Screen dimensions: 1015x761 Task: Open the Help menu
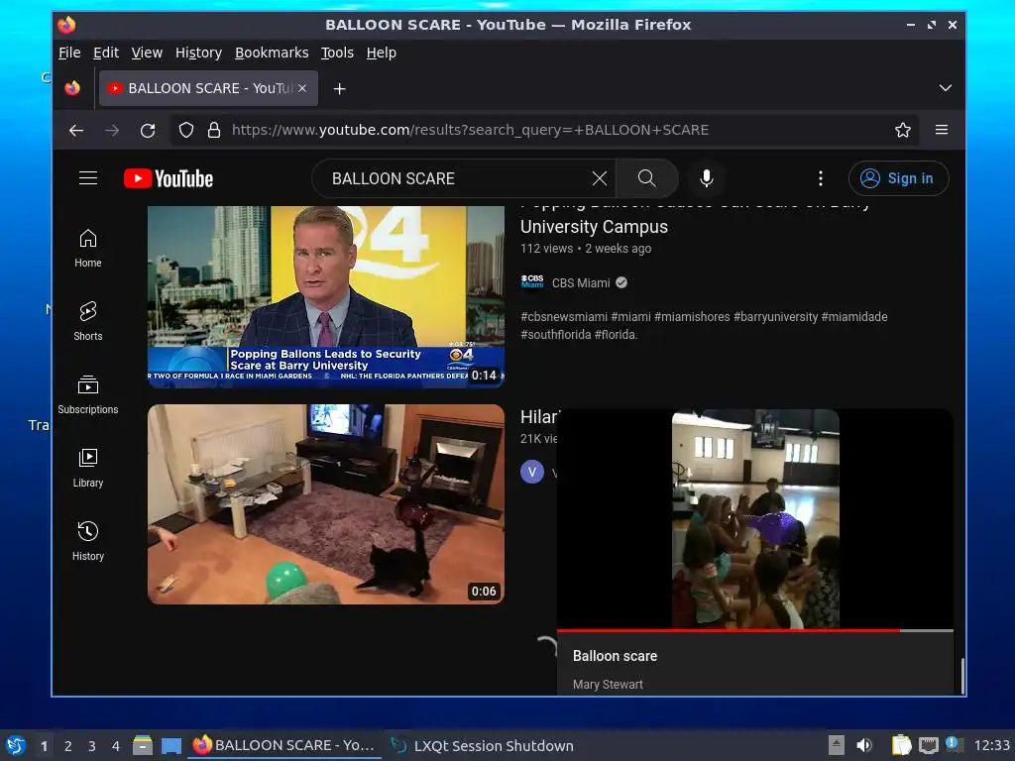382,53
